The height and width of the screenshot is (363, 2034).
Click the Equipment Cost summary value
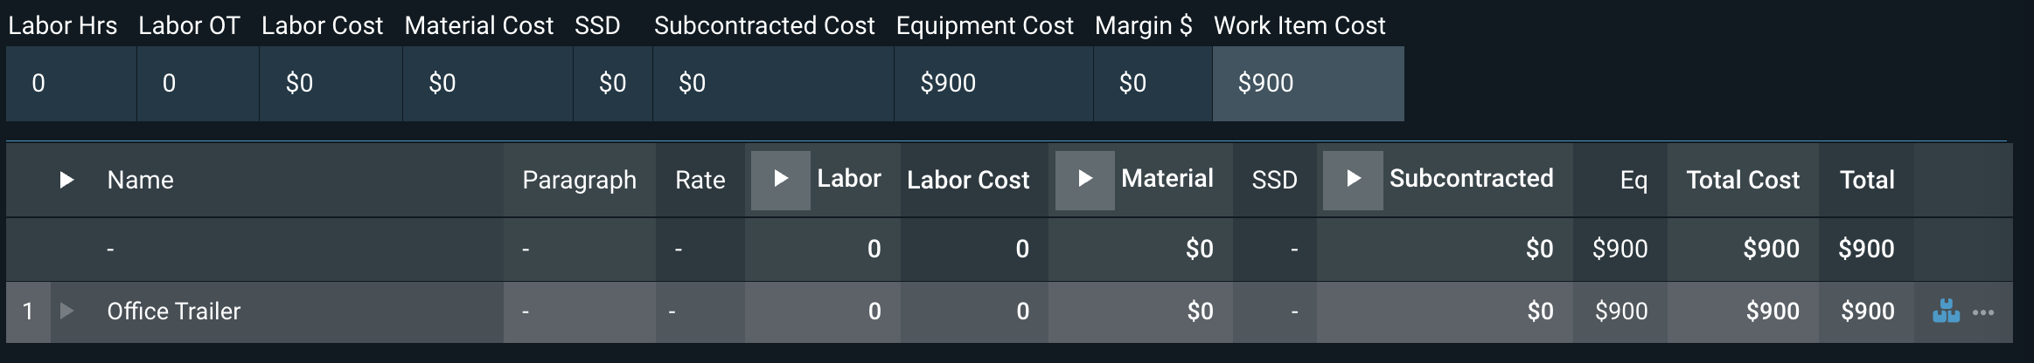pos(948,83)
